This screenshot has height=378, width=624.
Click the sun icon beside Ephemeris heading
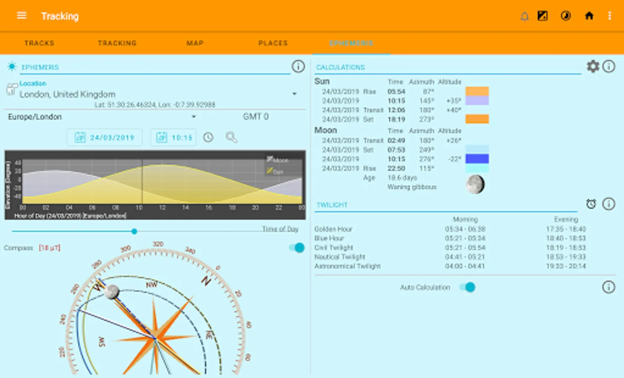click(x=12, y=66)
